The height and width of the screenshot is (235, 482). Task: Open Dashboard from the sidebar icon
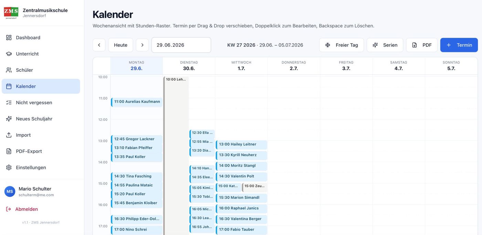[9, 37]
